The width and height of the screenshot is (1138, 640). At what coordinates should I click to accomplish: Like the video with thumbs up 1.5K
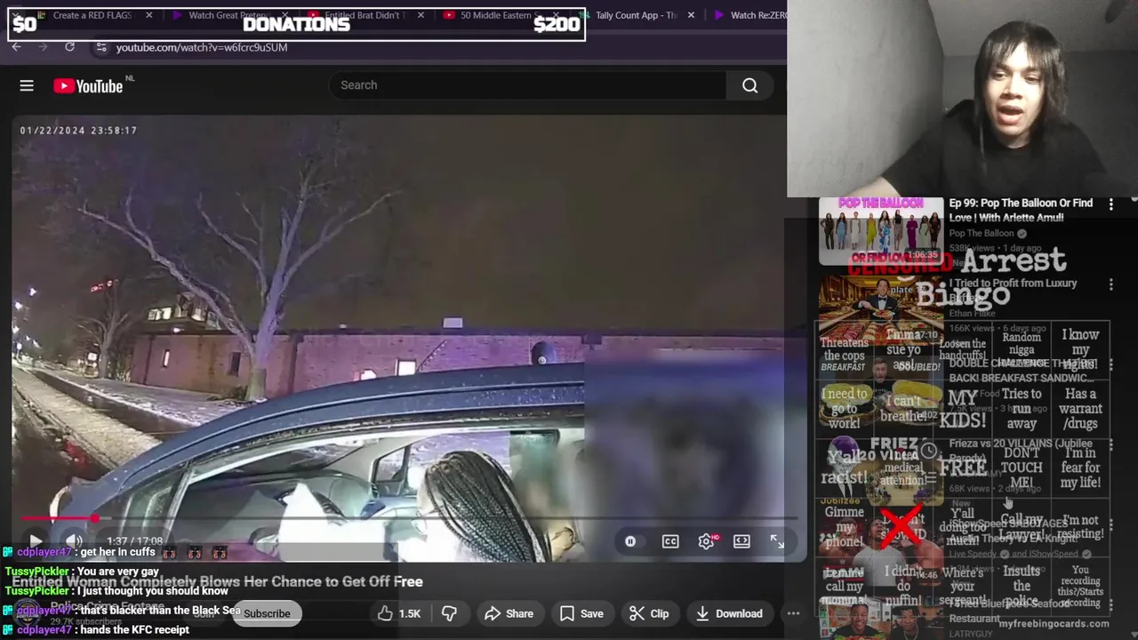[x=398, y=613]
